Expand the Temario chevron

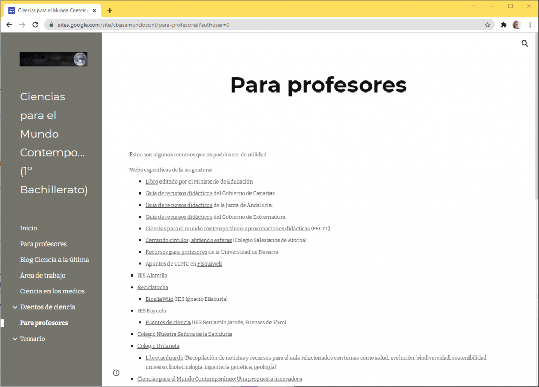[x=15, y=339]
